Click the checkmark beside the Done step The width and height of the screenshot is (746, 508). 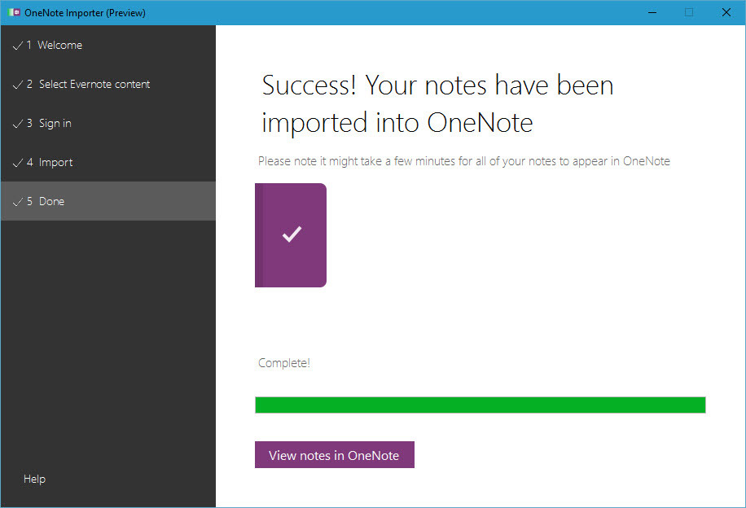pyautogui.click(x=18, y=201)
